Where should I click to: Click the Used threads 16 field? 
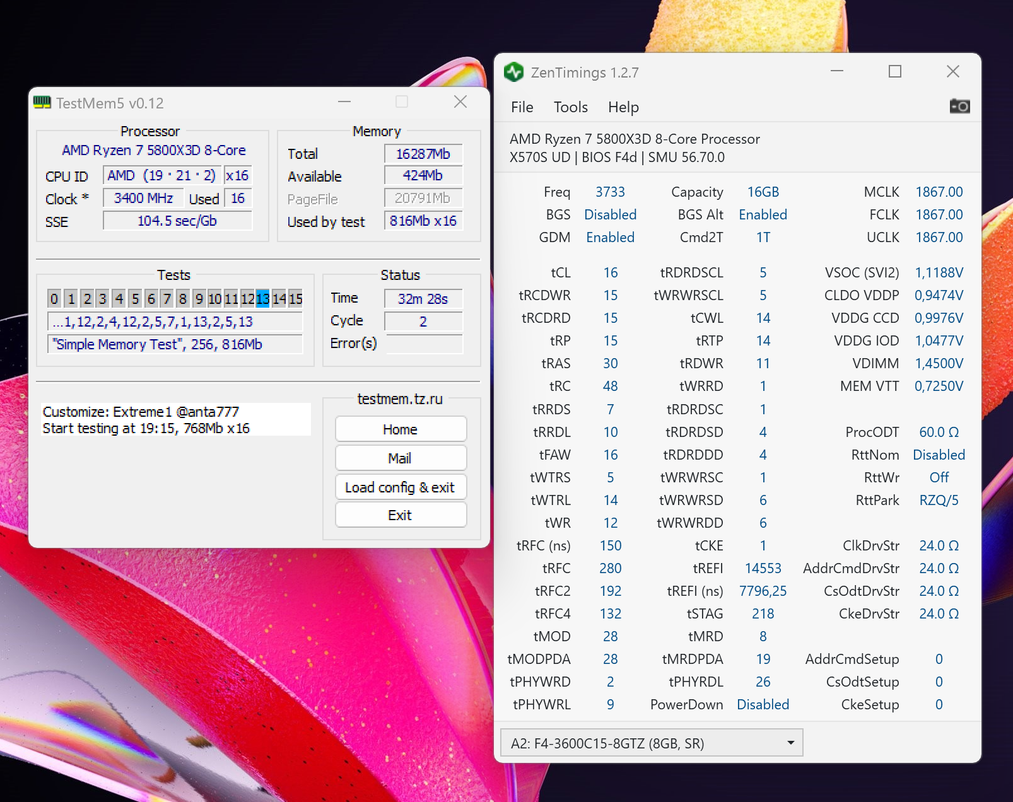pyautogui.click(x=238, y=198)
